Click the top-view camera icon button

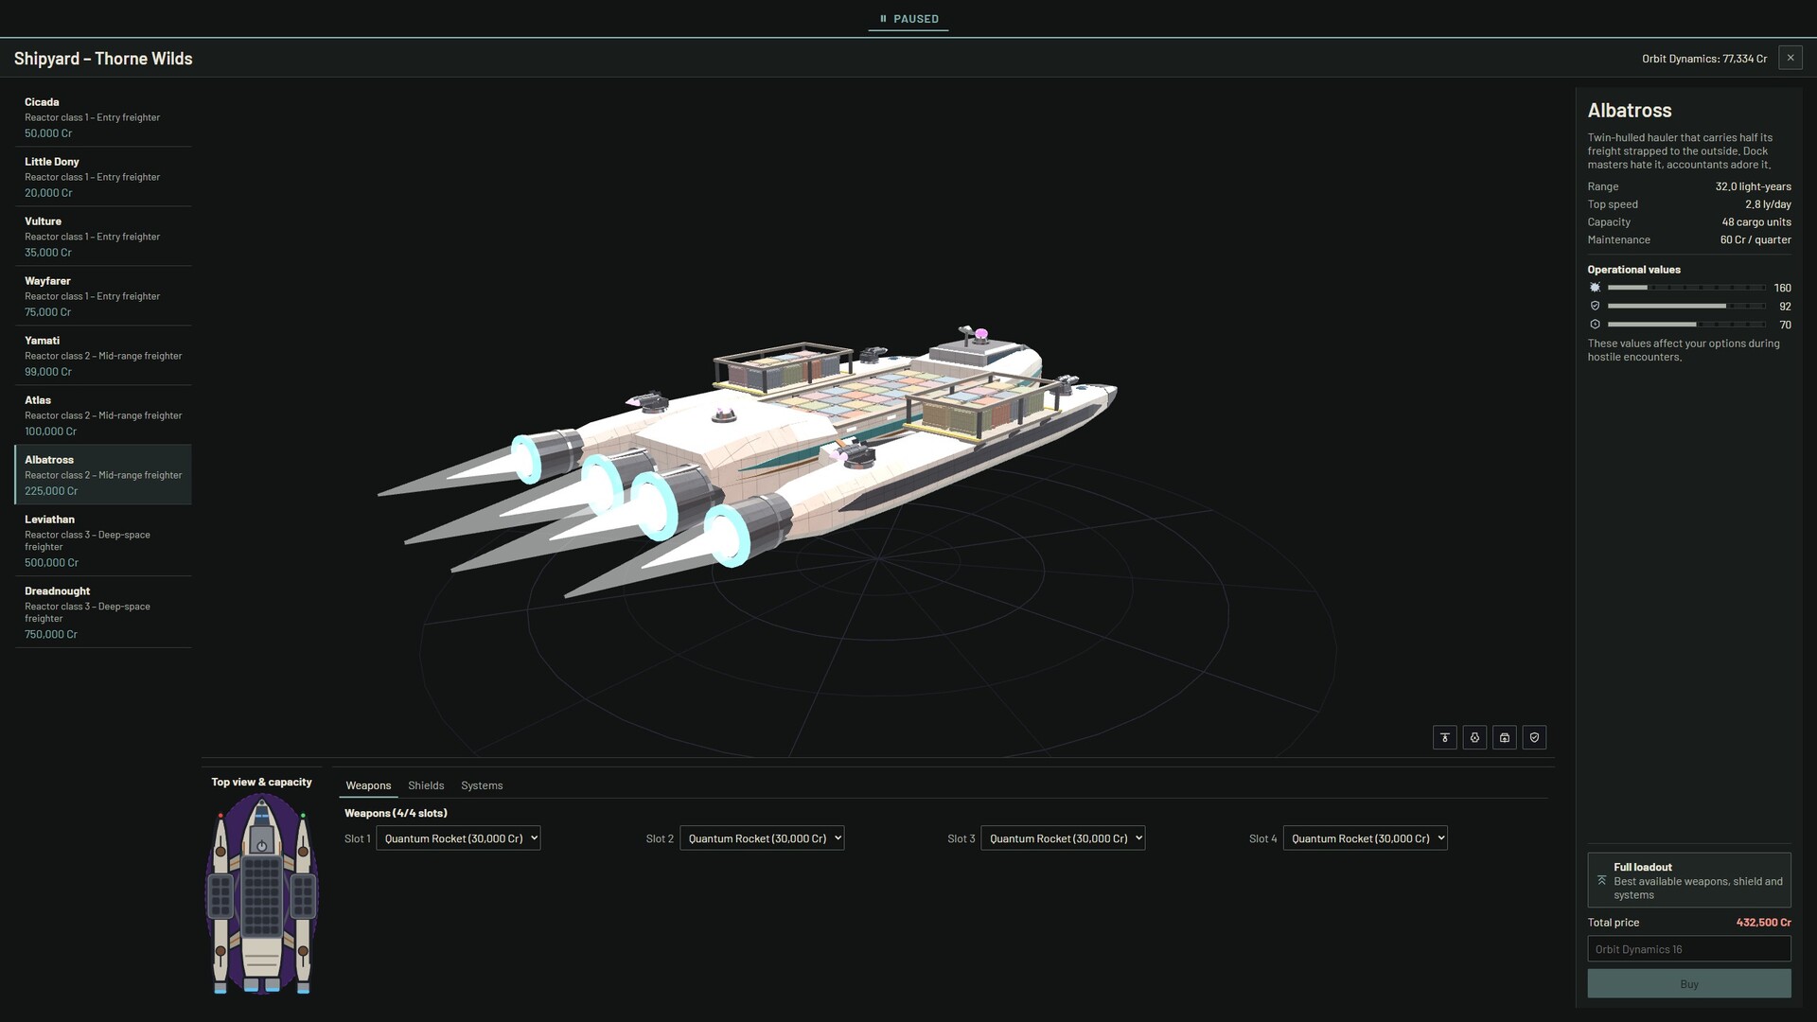coord(1444,737)
